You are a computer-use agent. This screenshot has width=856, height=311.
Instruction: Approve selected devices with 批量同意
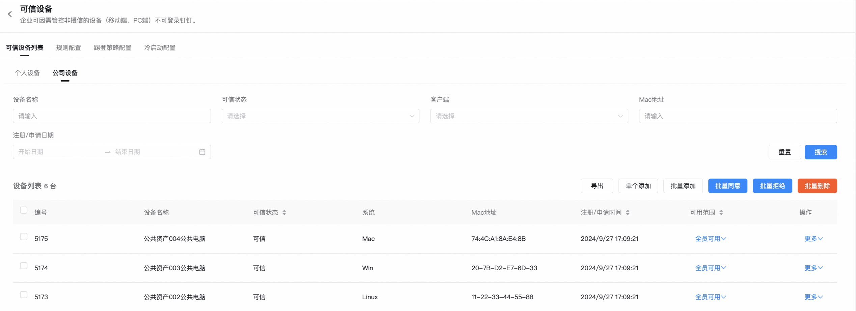tap(728, 186)
